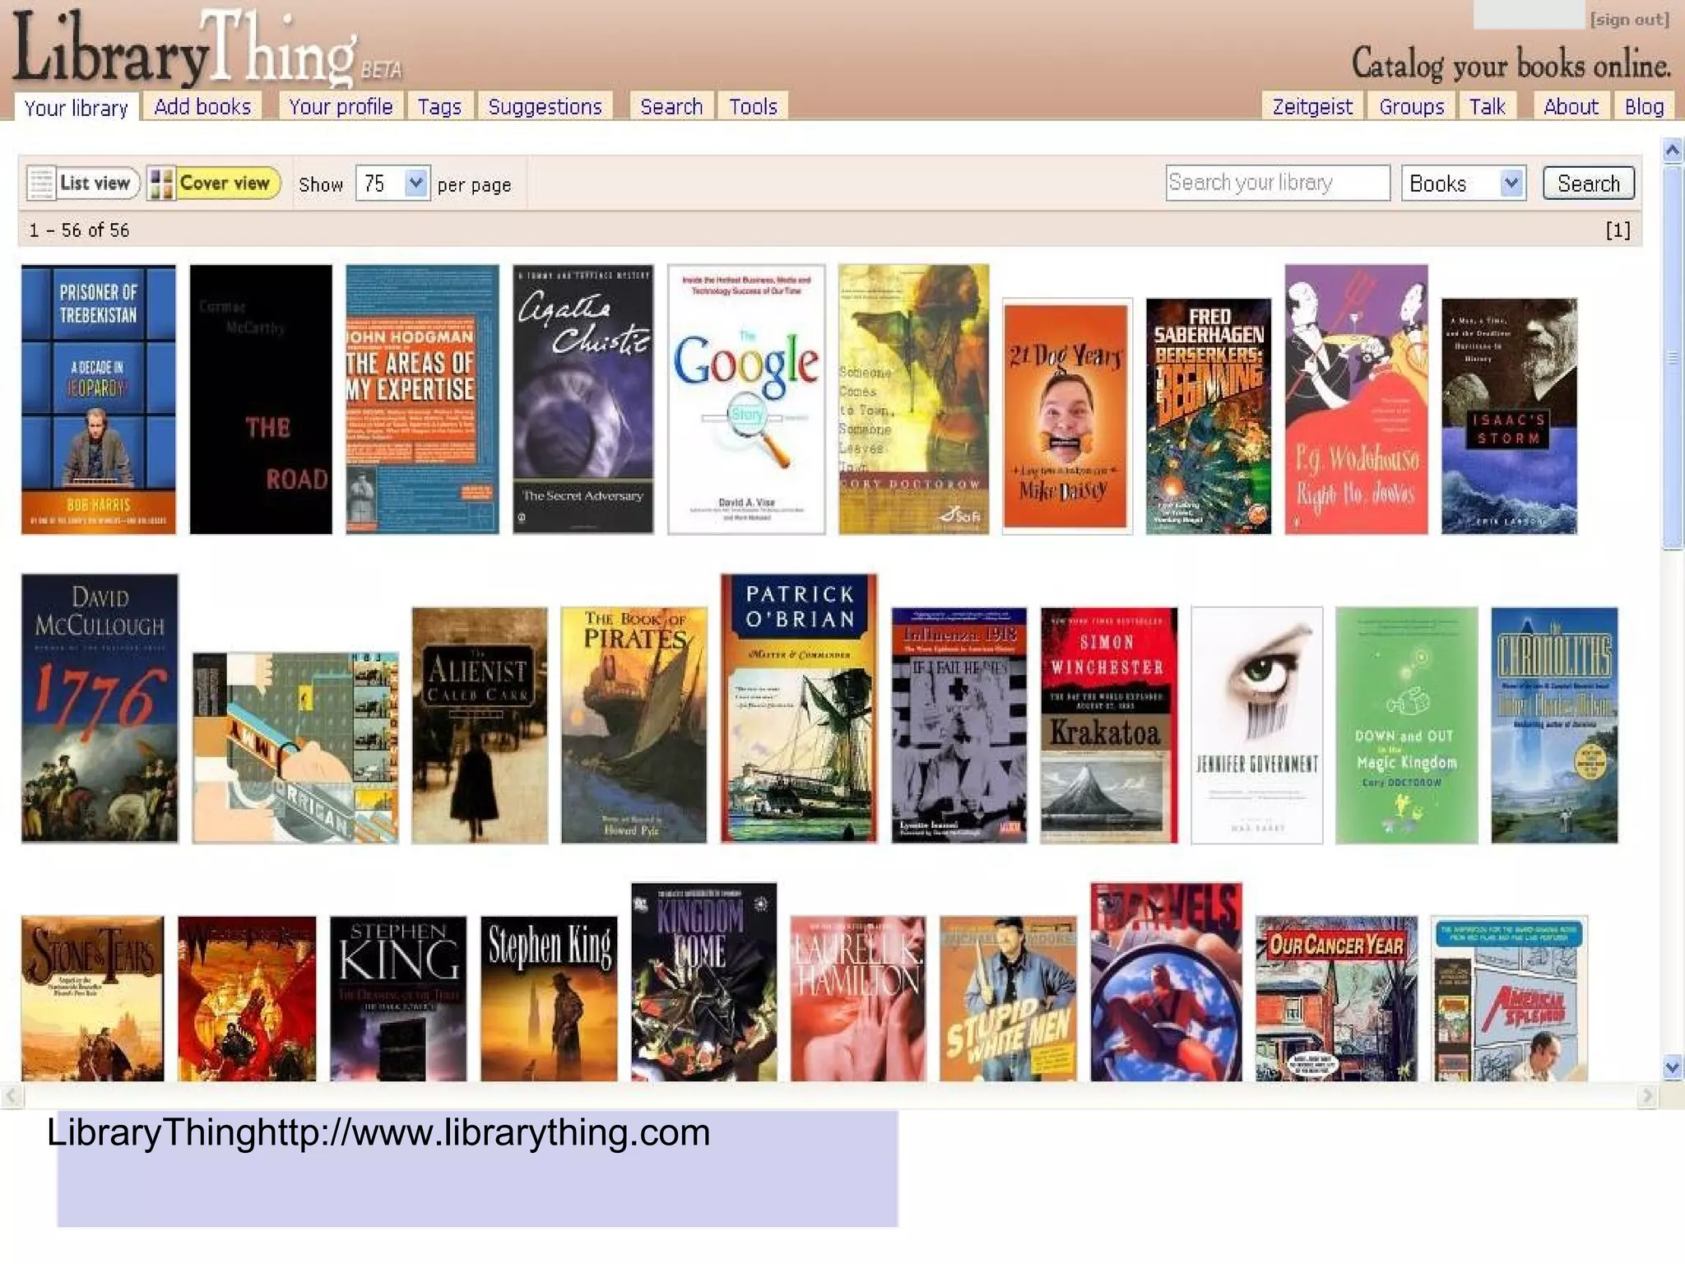Open Stone of Tears book cover
The width and height of the screenshot is (1685, 1264).
click(93, 999)
